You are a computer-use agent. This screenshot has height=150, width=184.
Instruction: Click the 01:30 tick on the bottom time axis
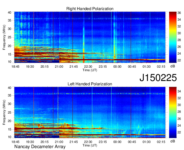pyautogui.click(x=146, y=142)
